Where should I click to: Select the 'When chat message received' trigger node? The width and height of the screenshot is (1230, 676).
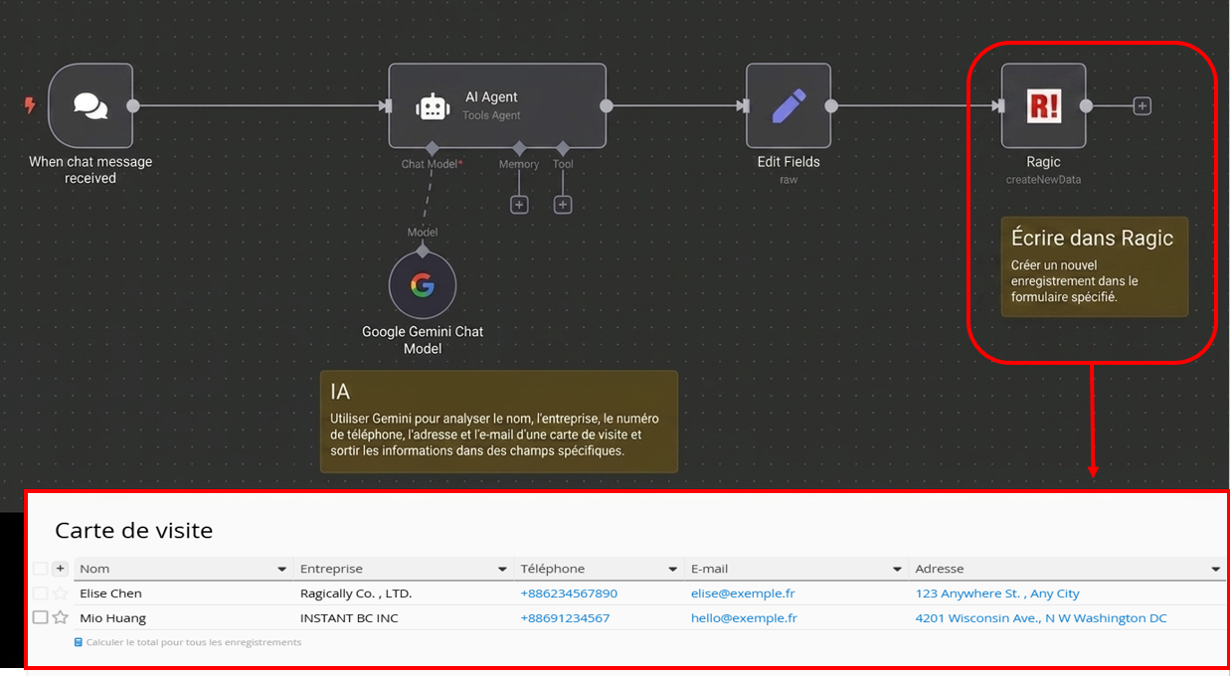[90, 105]
